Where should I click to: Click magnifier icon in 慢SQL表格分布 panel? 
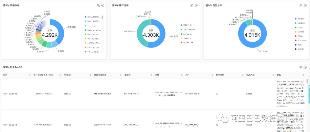[98, 5]
